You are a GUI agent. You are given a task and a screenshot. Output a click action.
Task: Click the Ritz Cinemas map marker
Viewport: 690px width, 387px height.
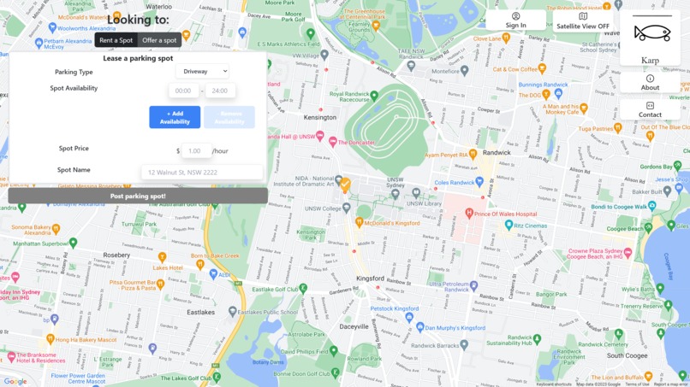click(509, 226)
